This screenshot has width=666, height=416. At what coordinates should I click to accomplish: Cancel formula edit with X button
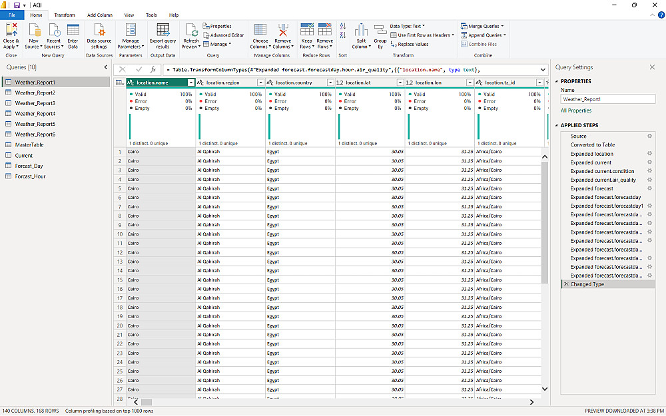123,70
